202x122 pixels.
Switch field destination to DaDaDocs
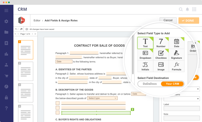point(150,84)
